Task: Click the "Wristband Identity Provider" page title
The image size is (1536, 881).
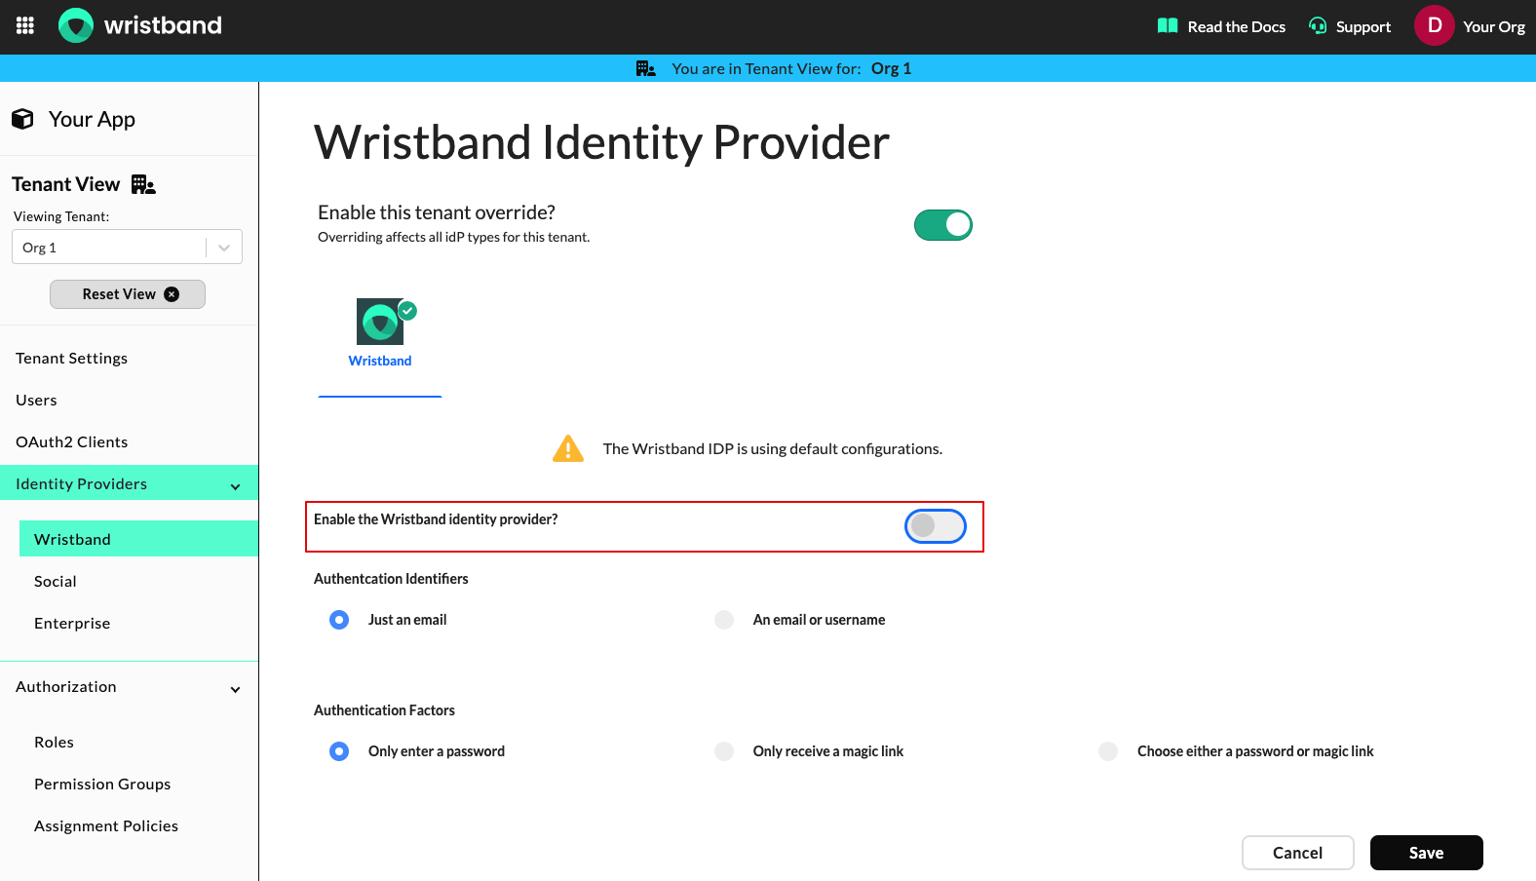Action: click(601, 142)
